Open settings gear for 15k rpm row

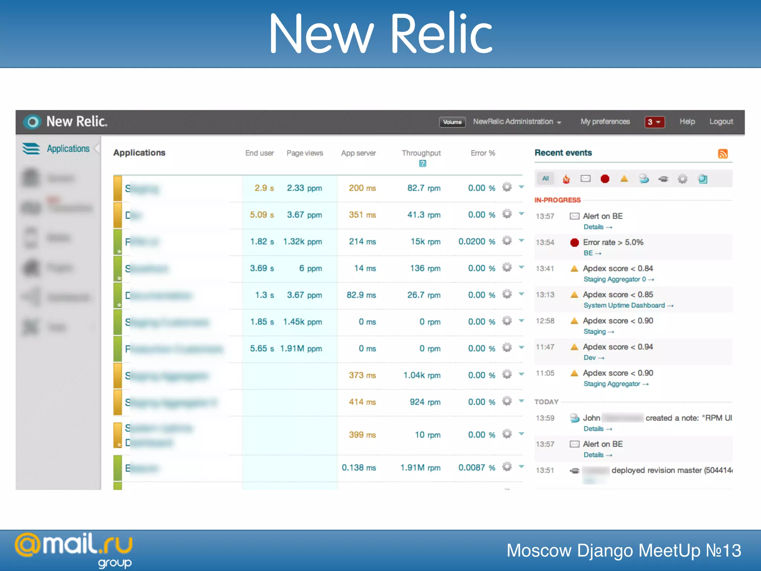tap(507, 241)
